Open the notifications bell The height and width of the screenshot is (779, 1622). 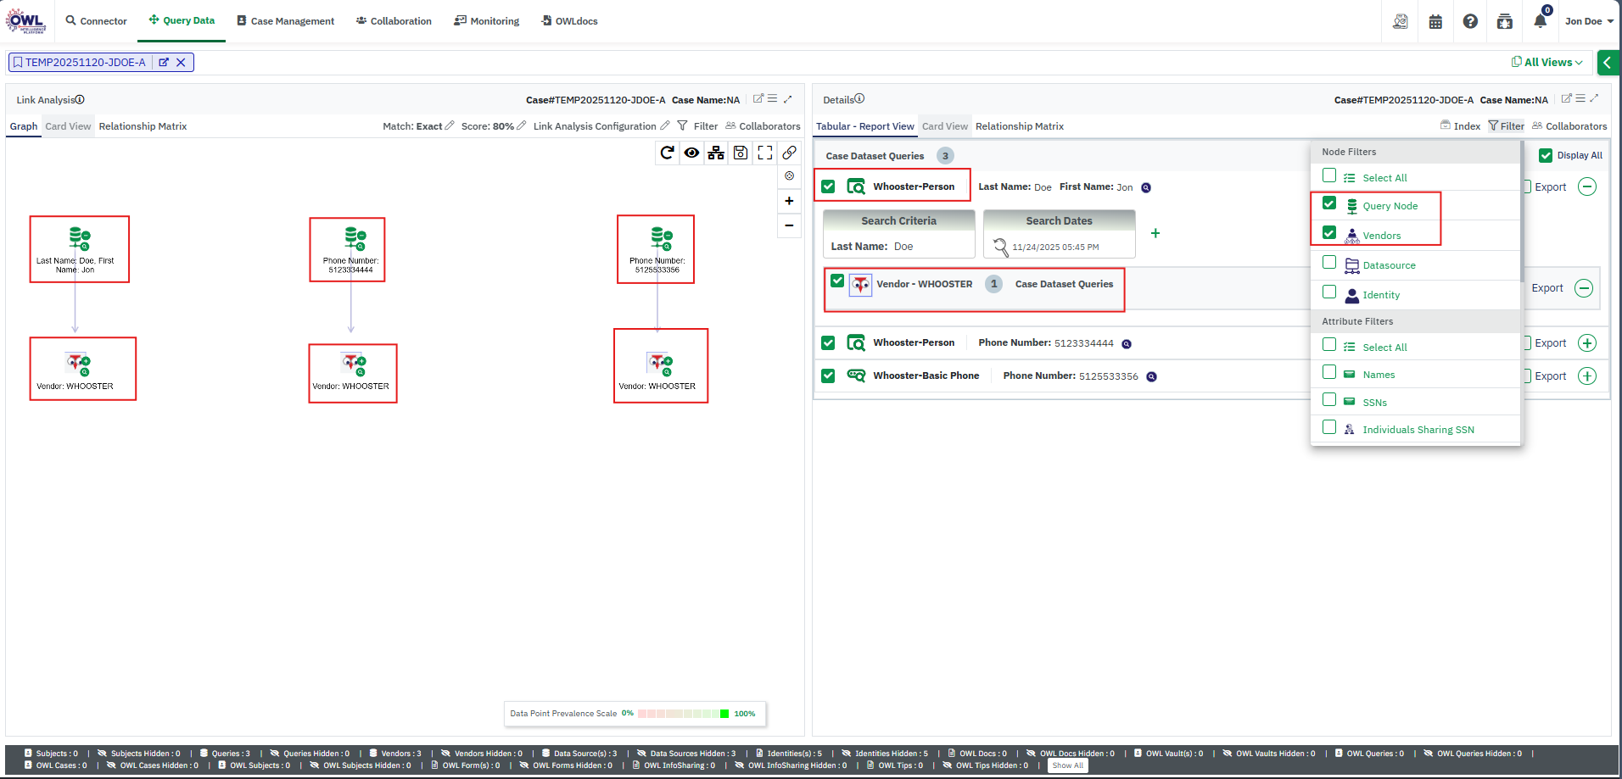point(1540,21)
